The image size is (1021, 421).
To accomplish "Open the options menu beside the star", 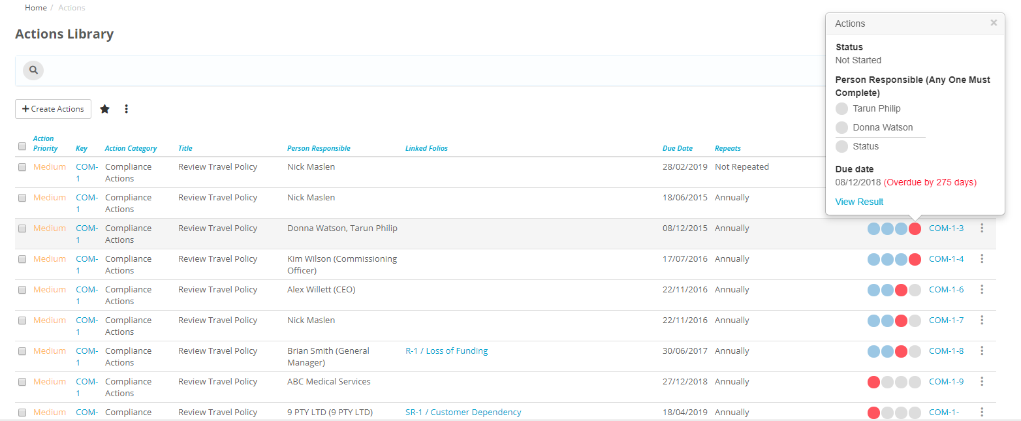I will tap(127, 109).
